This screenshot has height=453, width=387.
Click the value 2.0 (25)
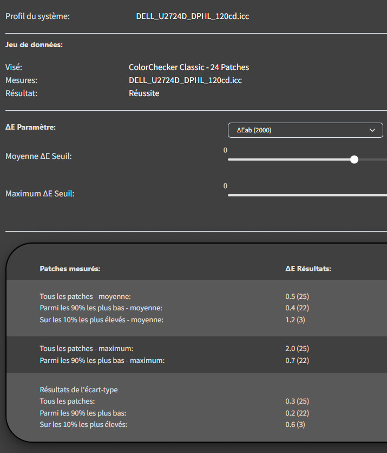(x=297, y=349)
